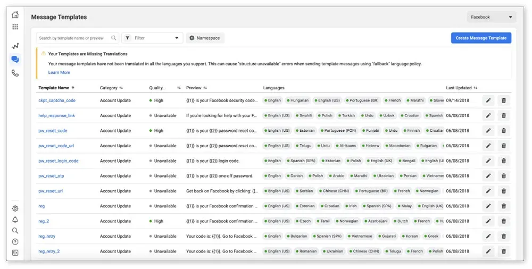
Task: Open the analytics chart sidebar icon
Action: (15, 46)
